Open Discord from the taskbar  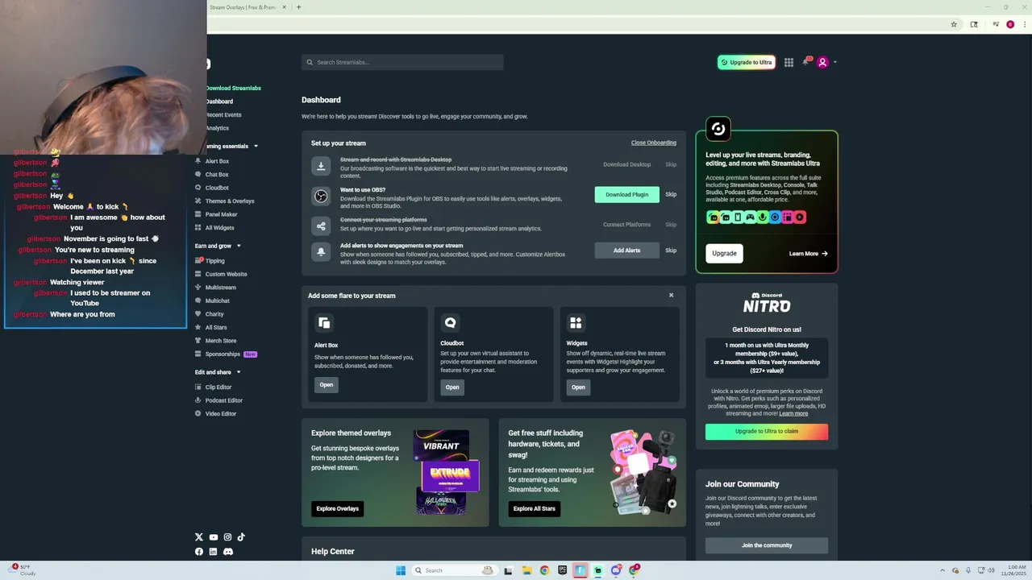click(616, 570)
